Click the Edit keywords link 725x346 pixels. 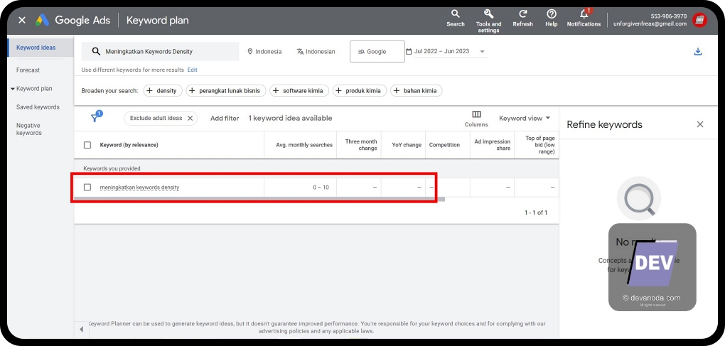coord(193,70)
